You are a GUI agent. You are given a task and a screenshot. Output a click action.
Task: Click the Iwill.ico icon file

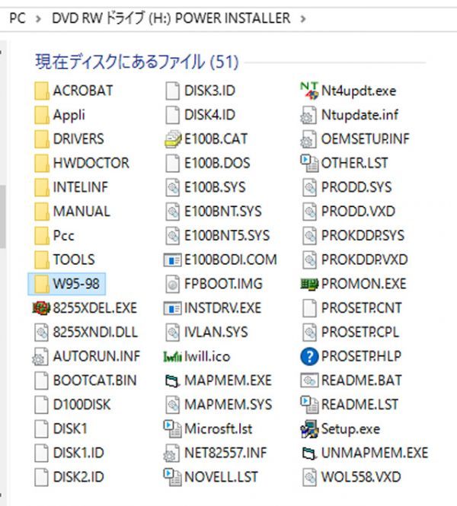(172, 357)
